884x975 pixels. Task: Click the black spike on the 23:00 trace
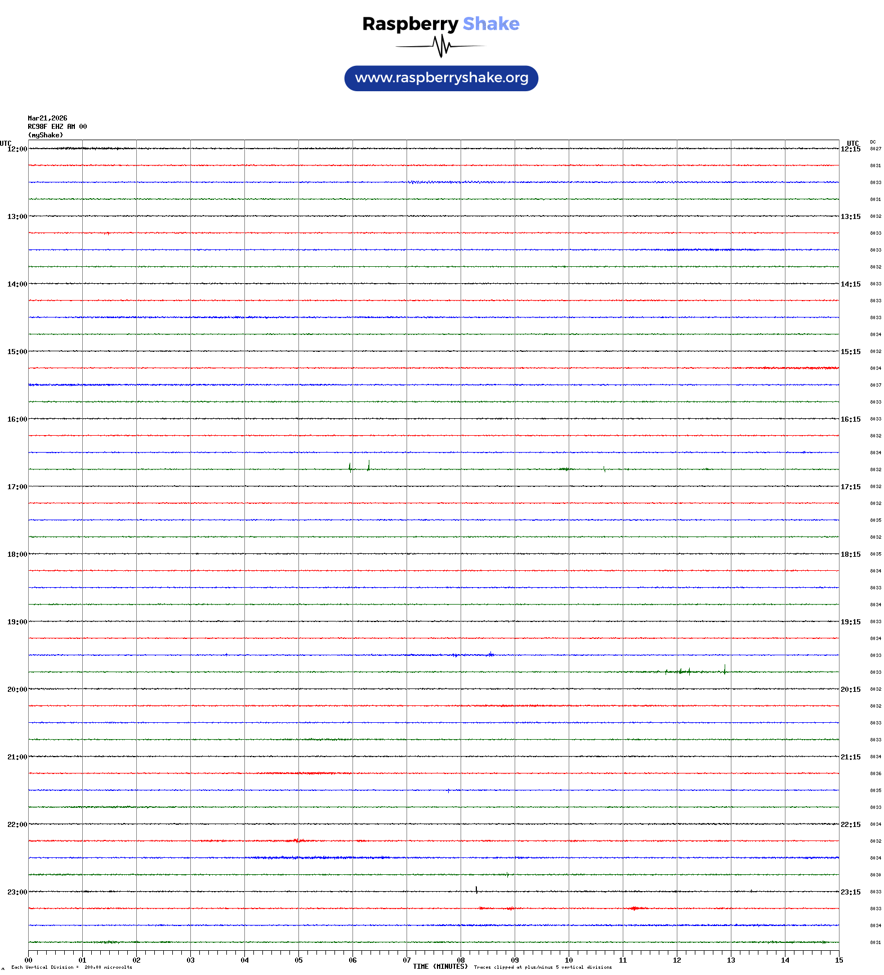[x=476, y=890]
